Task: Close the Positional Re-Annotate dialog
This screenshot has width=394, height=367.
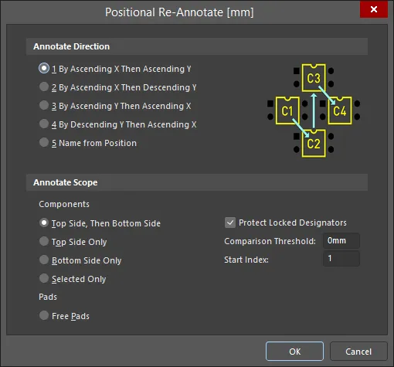Action: [x=374, y=9]
